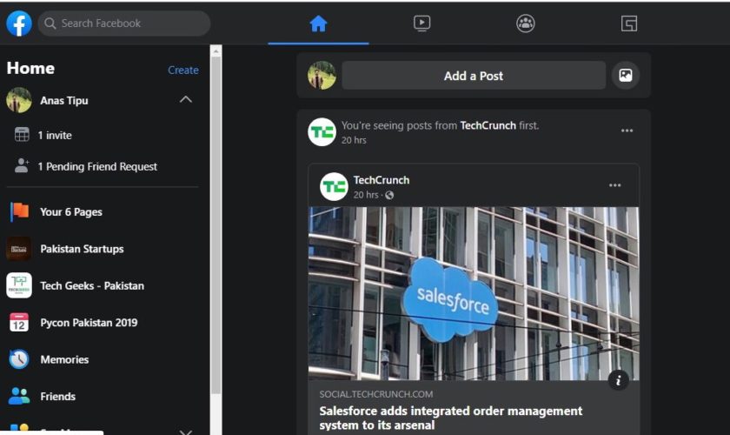This screenshot has height=435, width=730.
Task: Open Pakistan Startups group
Action: coord(82,249)
